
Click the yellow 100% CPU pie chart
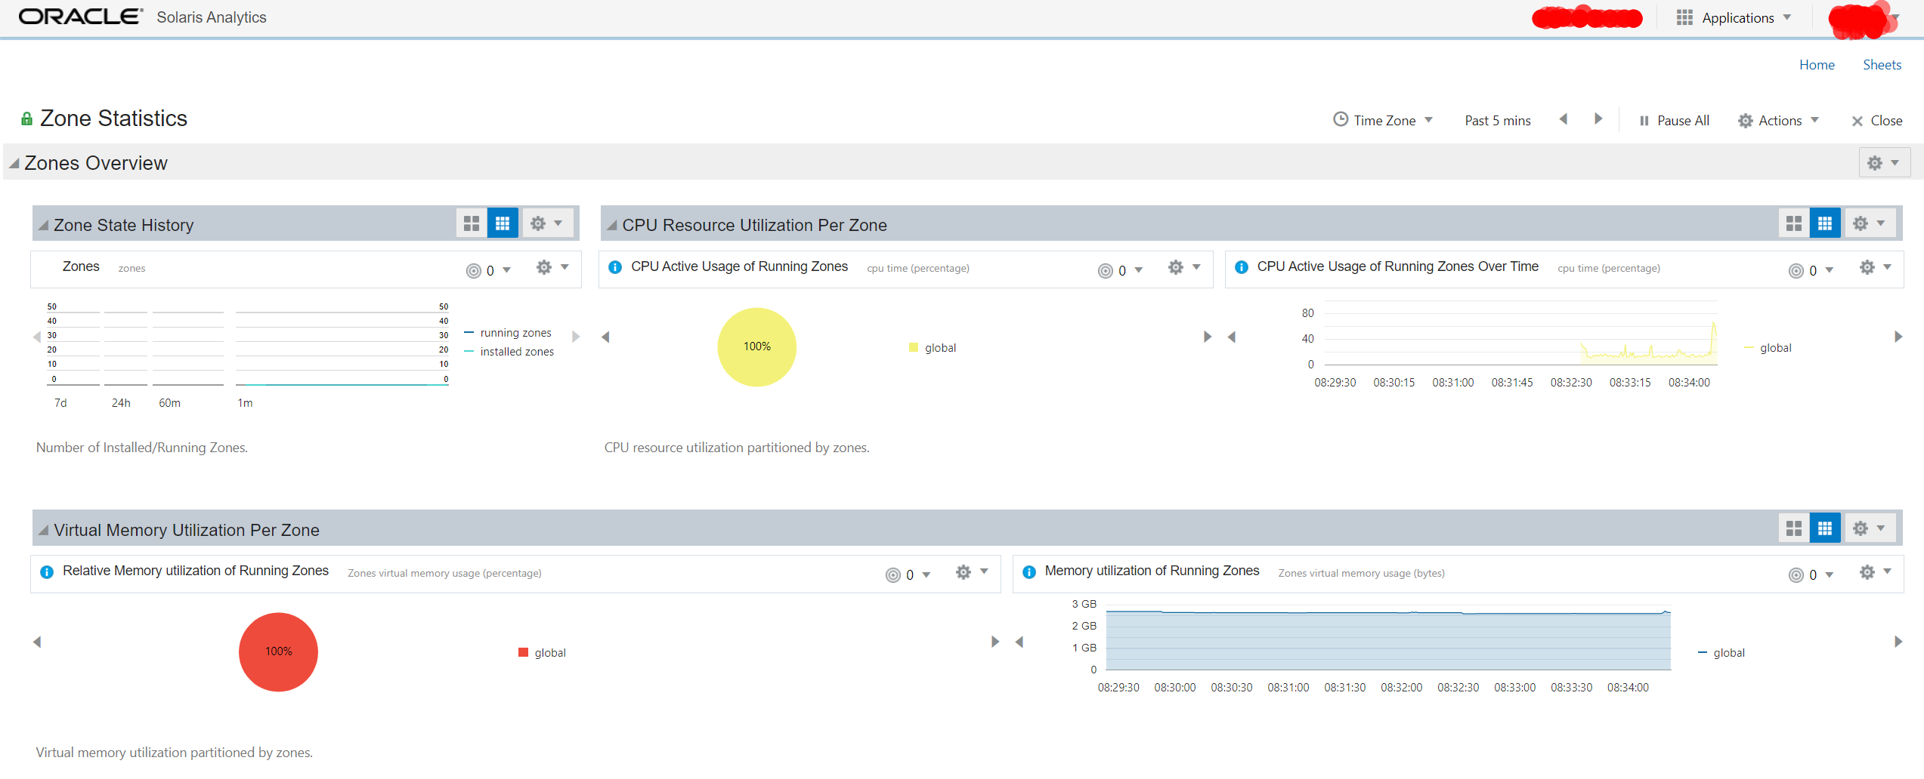756,347
